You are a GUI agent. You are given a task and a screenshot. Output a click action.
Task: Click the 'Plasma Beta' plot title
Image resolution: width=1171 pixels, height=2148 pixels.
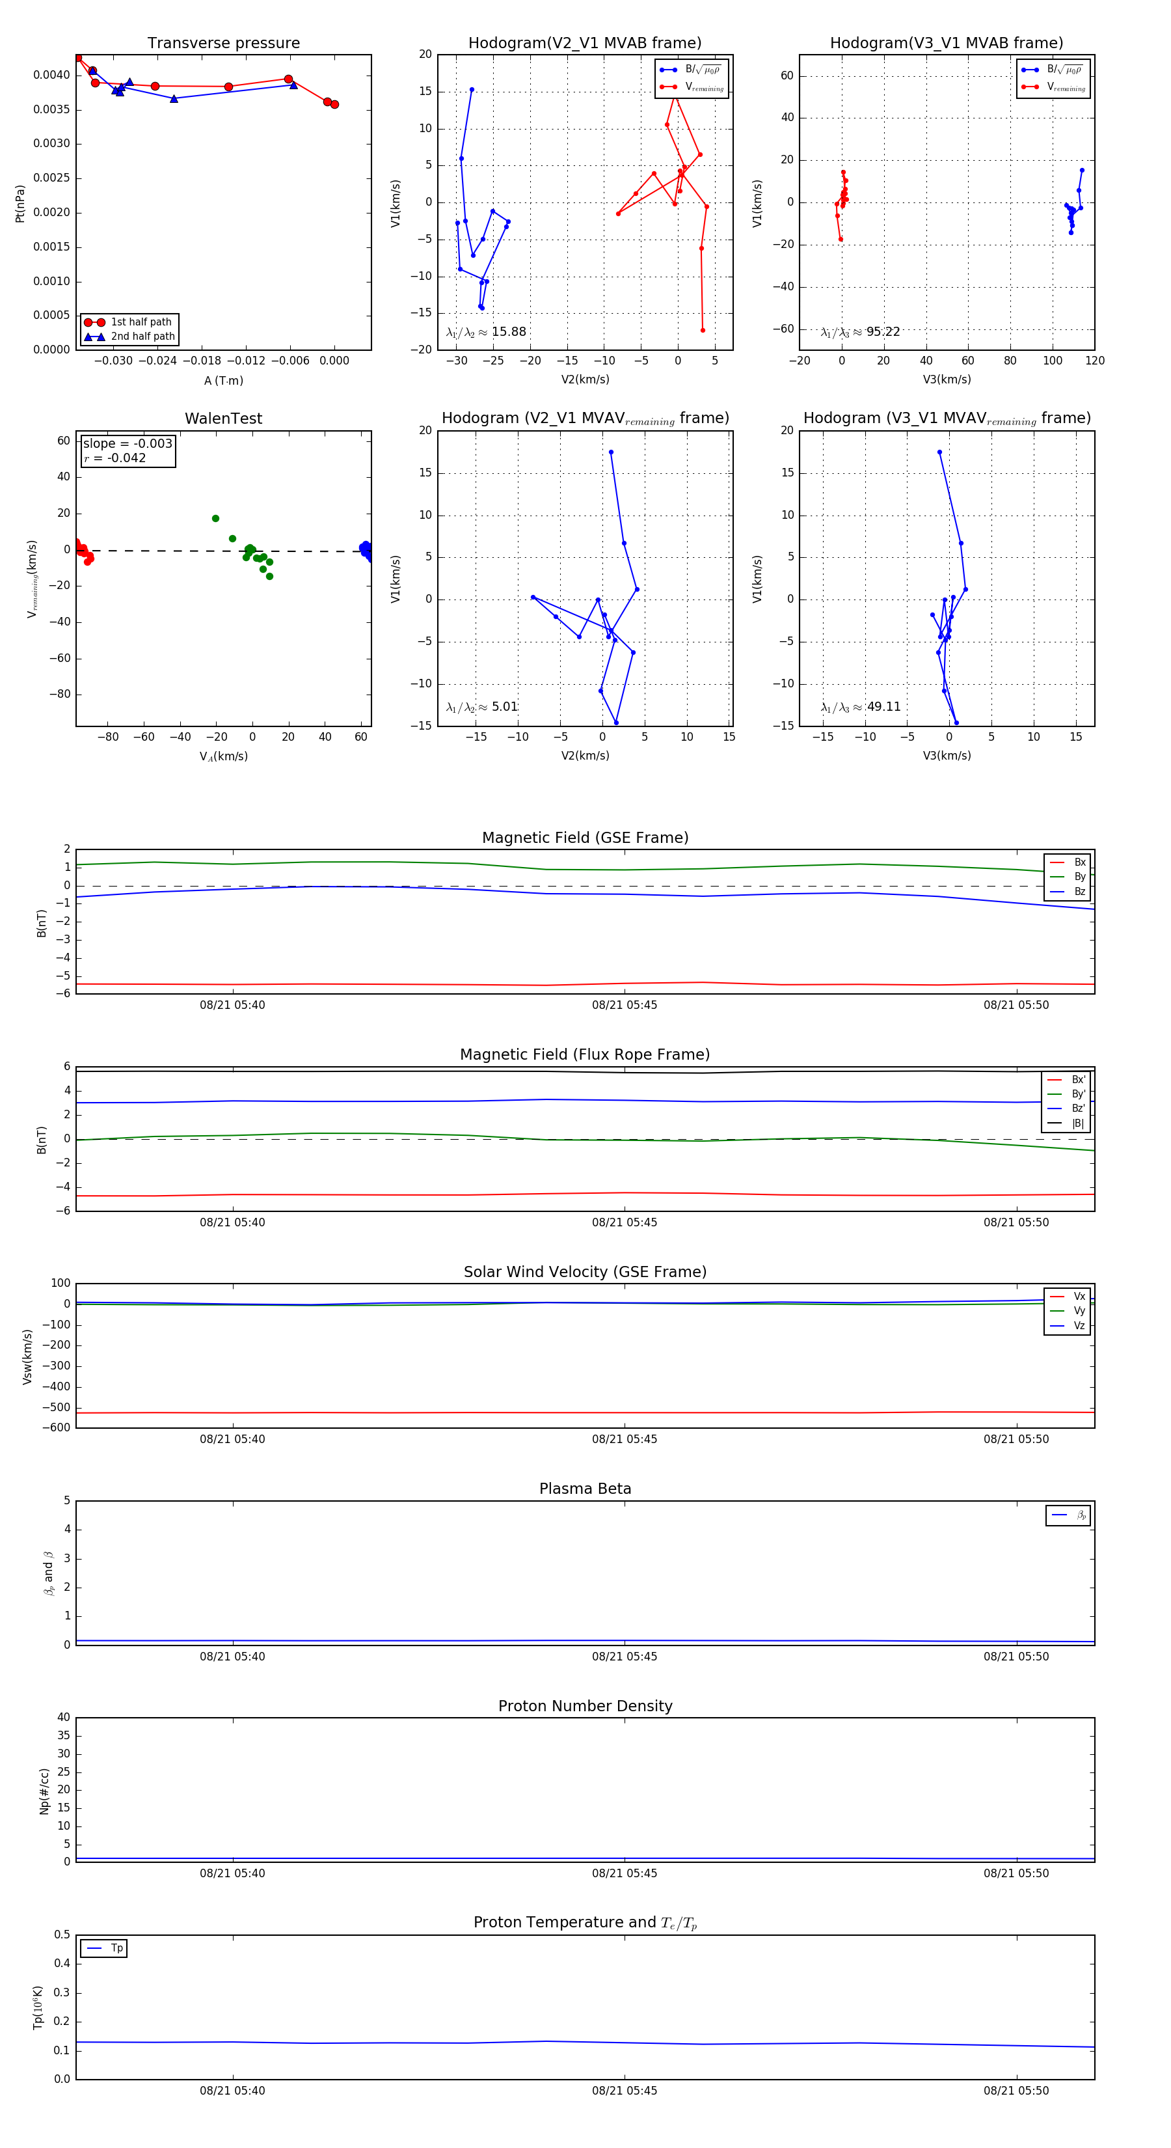(585, 1489)
